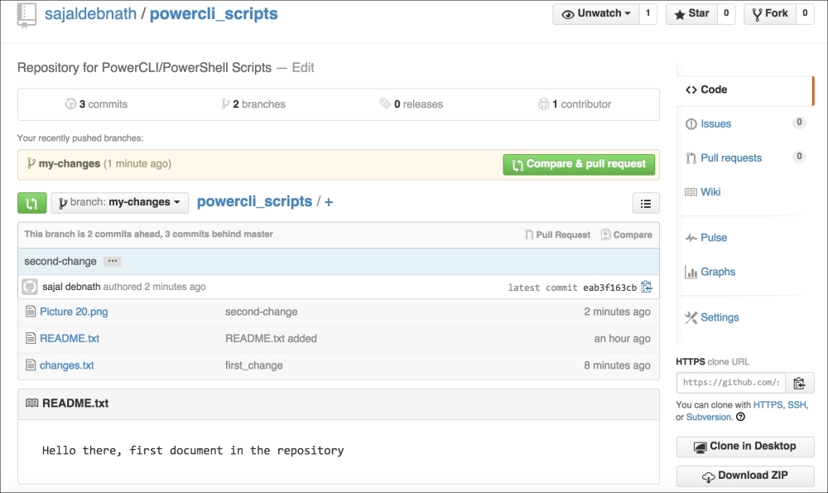Viewport: 828px width, 493px height.
Task: Open latest commit eab3f163cb
Action: 610,288
